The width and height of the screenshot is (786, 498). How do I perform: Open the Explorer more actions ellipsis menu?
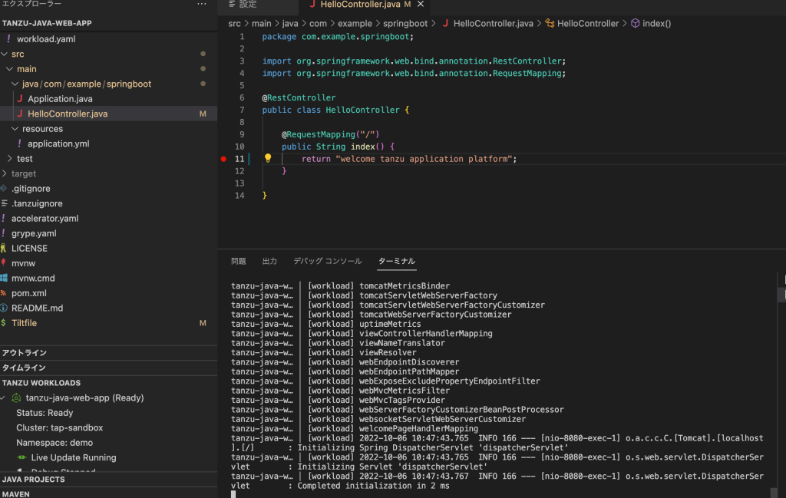tap(202, 5)
